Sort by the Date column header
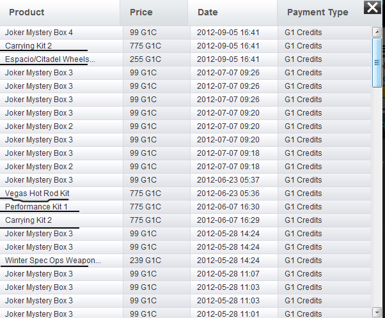Viewport: 385px width, 318px height. click(x=208, y=12)
